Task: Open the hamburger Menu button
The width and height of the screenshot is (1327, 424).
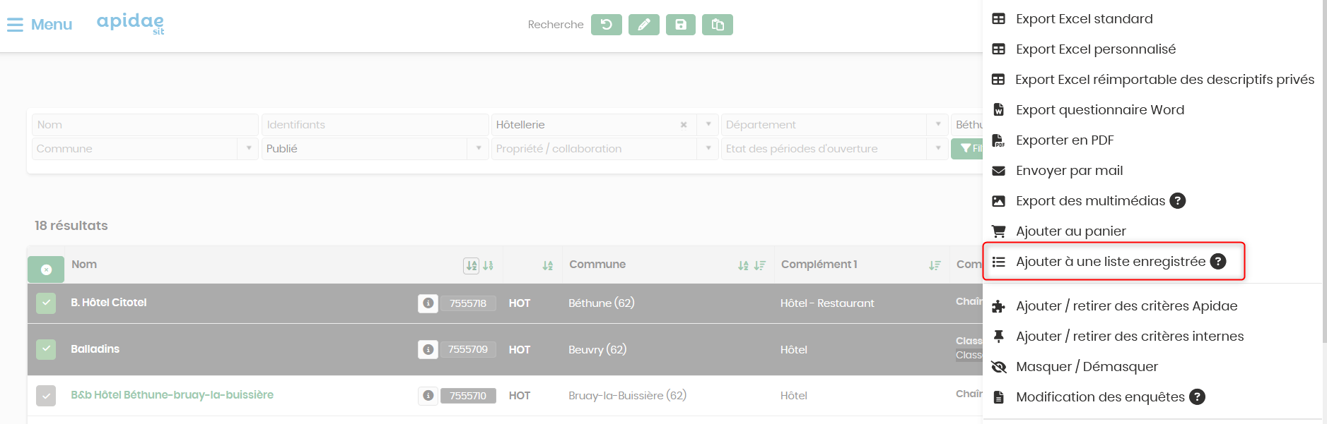Action: [x=40, y=25]
